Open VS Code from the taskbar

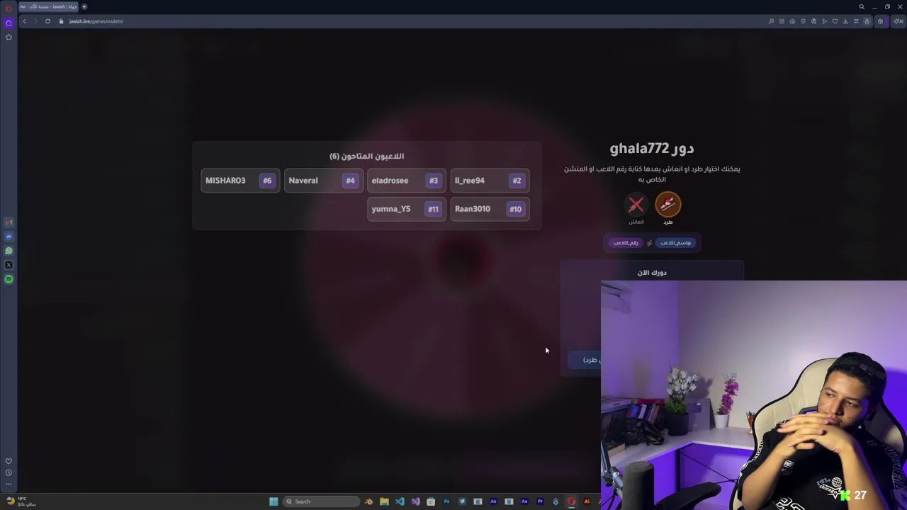(x=400, y=501)
